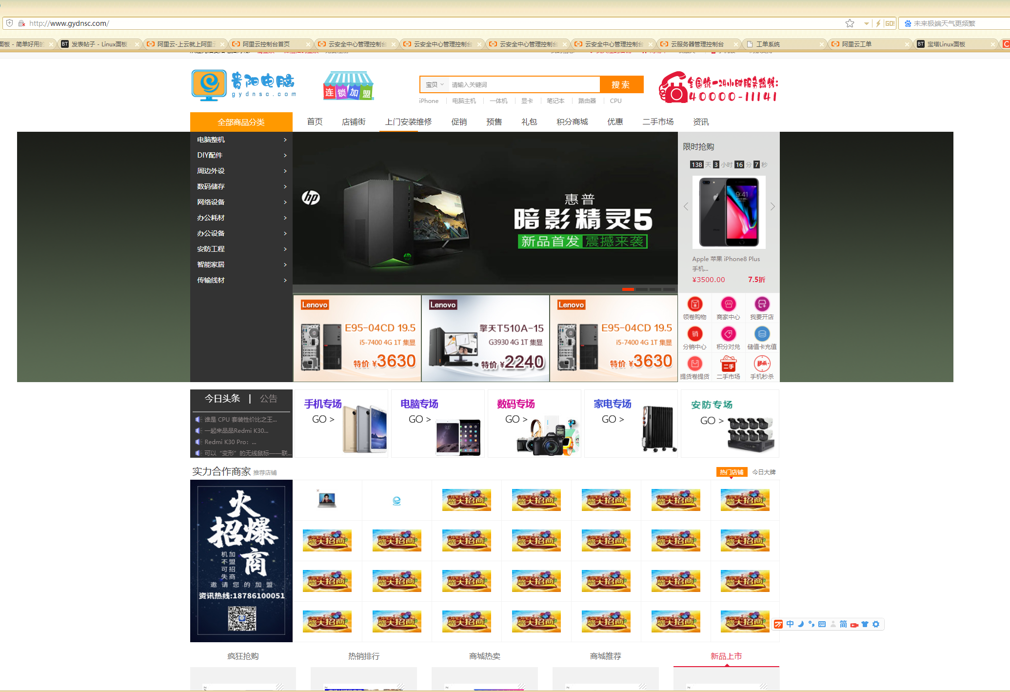
Task: Expand the 电脑整机 category
Action: [241, 140]
